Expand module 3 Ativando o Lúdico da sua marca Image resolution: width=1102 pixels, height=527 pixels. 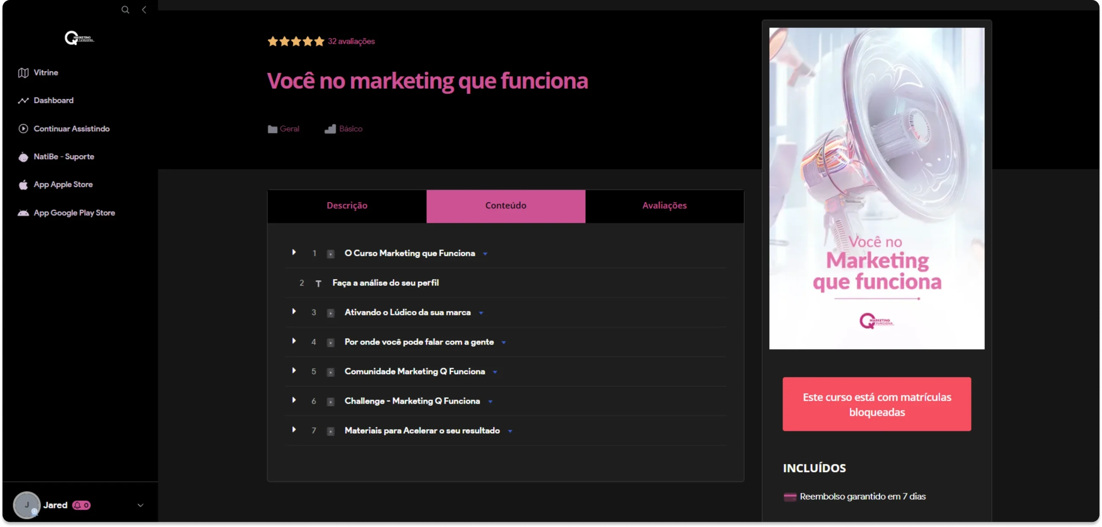click(x=294, y=312)
